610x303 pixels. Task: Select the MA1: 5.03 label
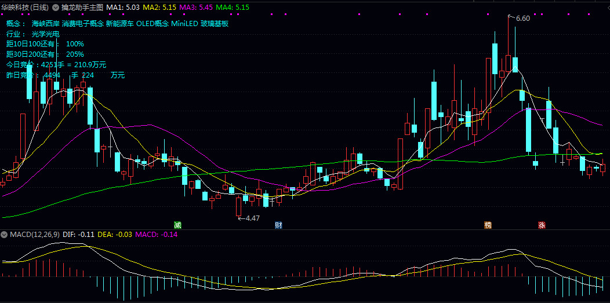tap(122, 8)
